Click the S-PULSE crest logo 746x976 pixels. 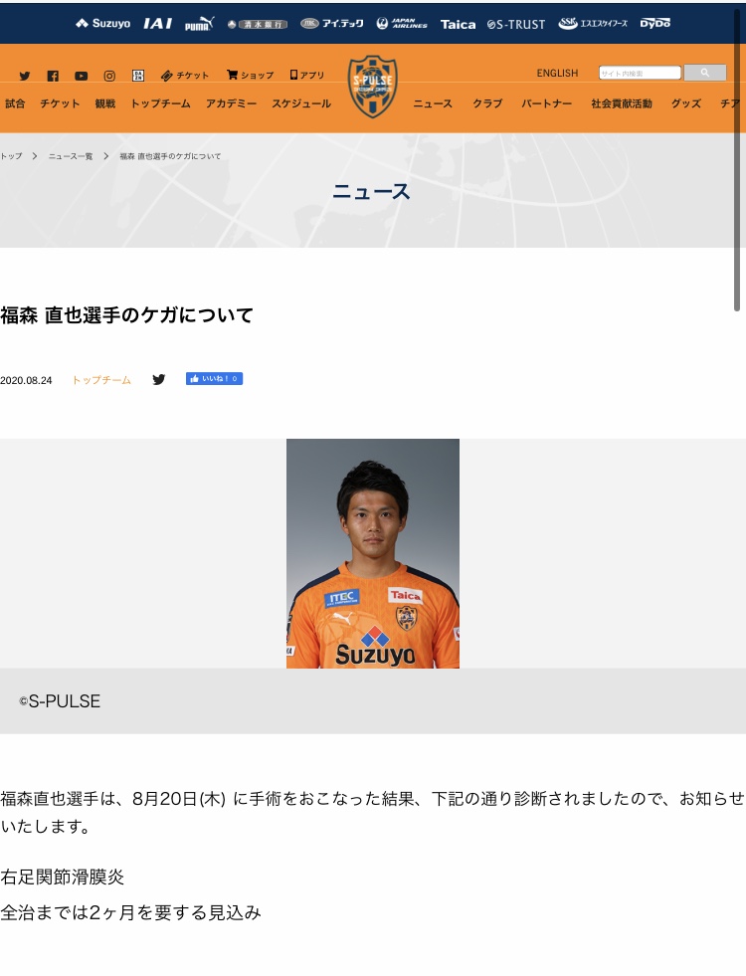[x=373, y=87]
